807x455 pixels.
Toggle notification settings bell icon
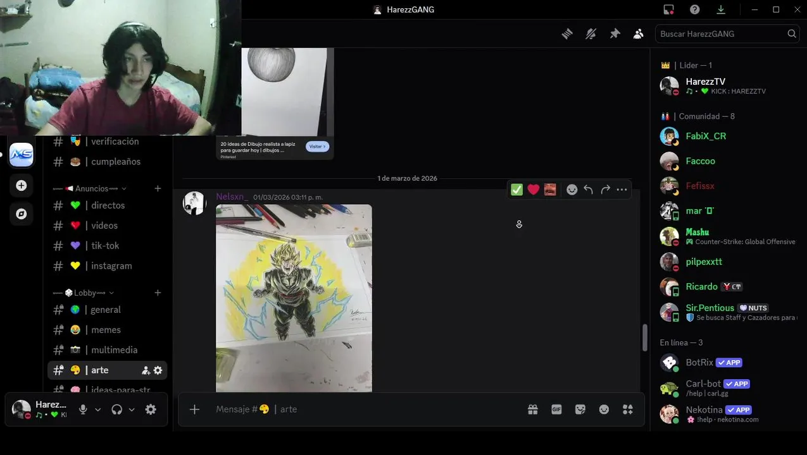(591, 34)
